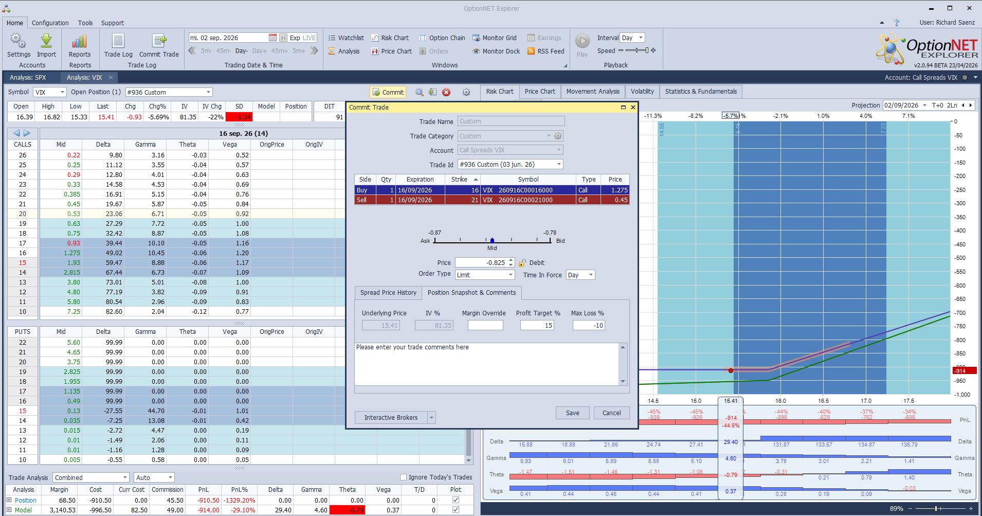
Task: Go to previous expiration with left arrow
Action: tap(16, 133)
